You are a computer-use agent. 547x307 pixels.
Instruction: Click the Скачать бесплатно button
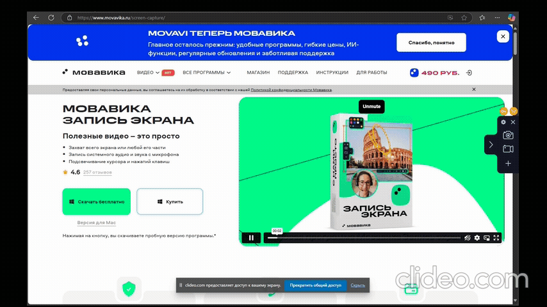[x=96, y=201]
